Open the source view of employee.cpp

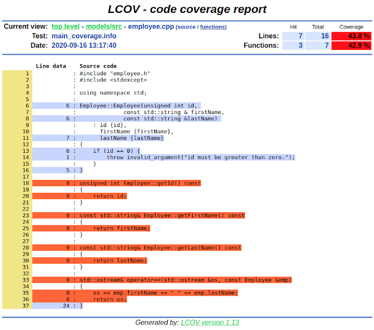tap(187, 26)
